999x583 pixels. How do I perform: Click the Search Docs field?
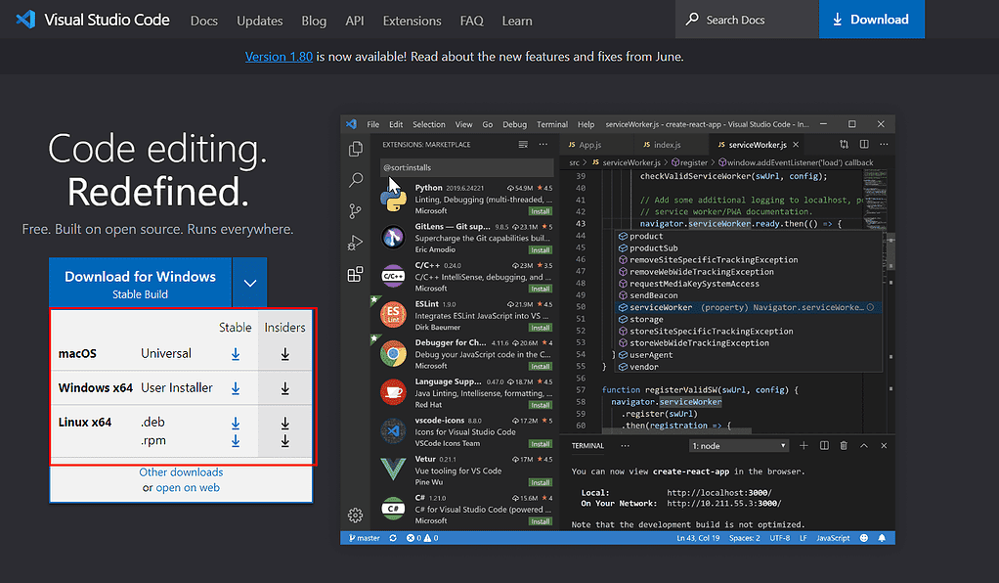(747, 19)
